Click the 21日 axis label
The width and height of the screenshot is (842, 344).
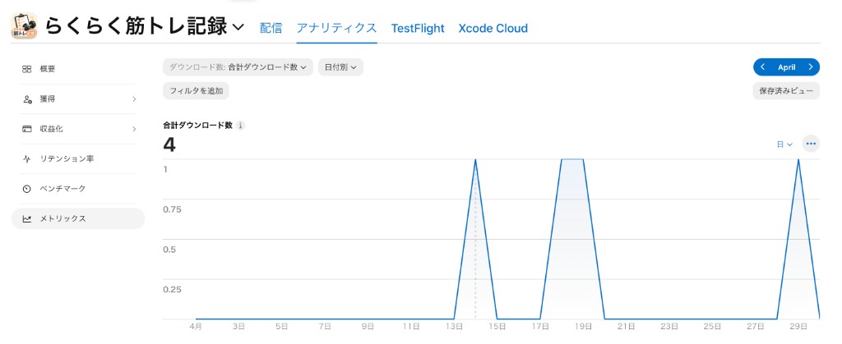[x=626, y=326]
